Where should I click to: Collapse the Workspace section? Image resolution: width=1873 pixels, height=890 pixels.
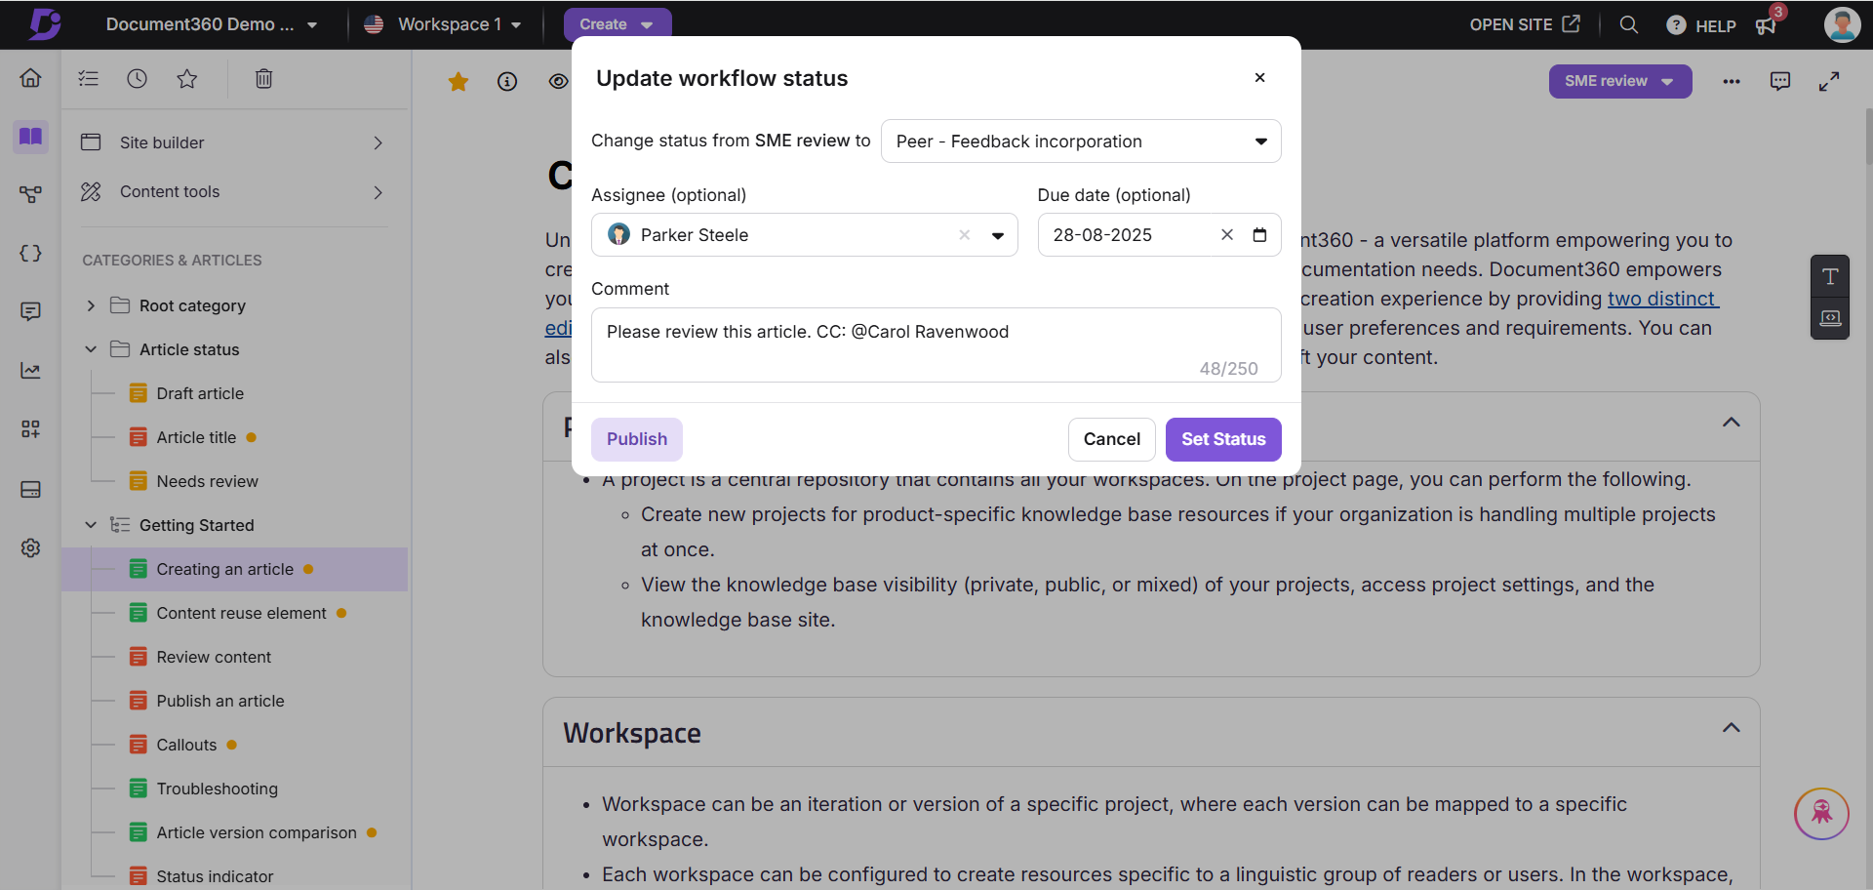(x=1732, y=728)
